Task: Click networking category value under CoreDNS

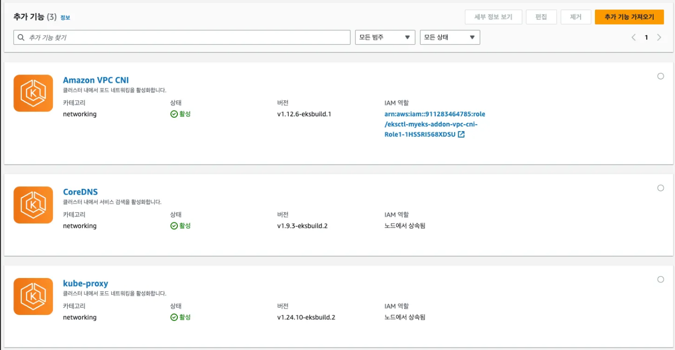Action: (x=80, y=226)
